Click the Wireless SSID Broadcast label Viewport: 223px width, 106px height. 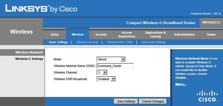tap(70, 79)
